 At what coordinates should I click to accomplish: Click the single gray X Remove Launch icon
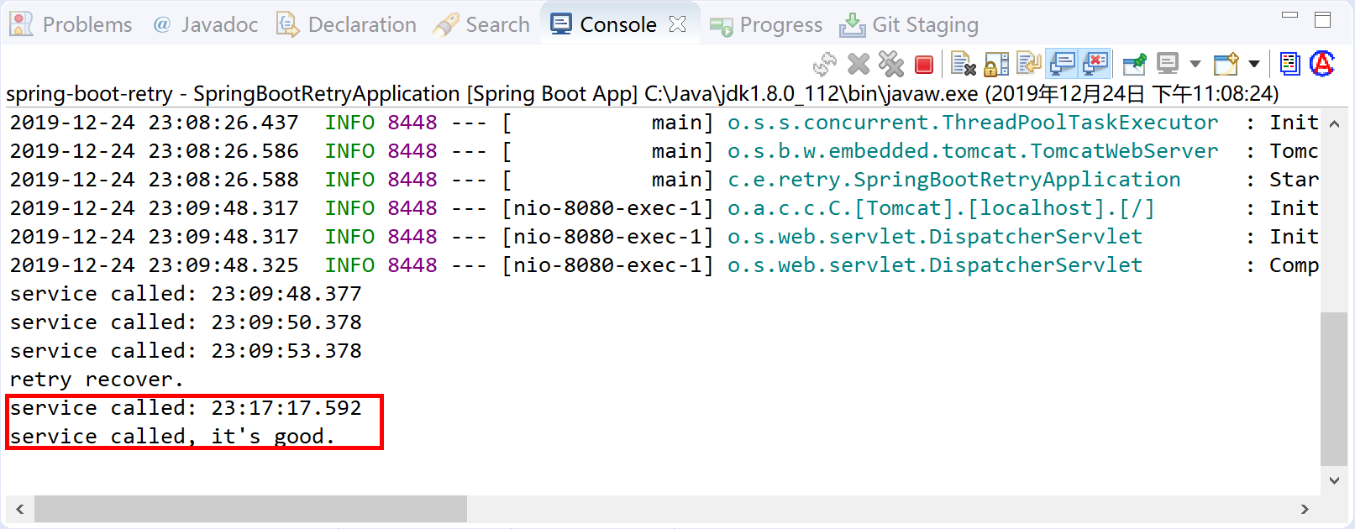859,64
